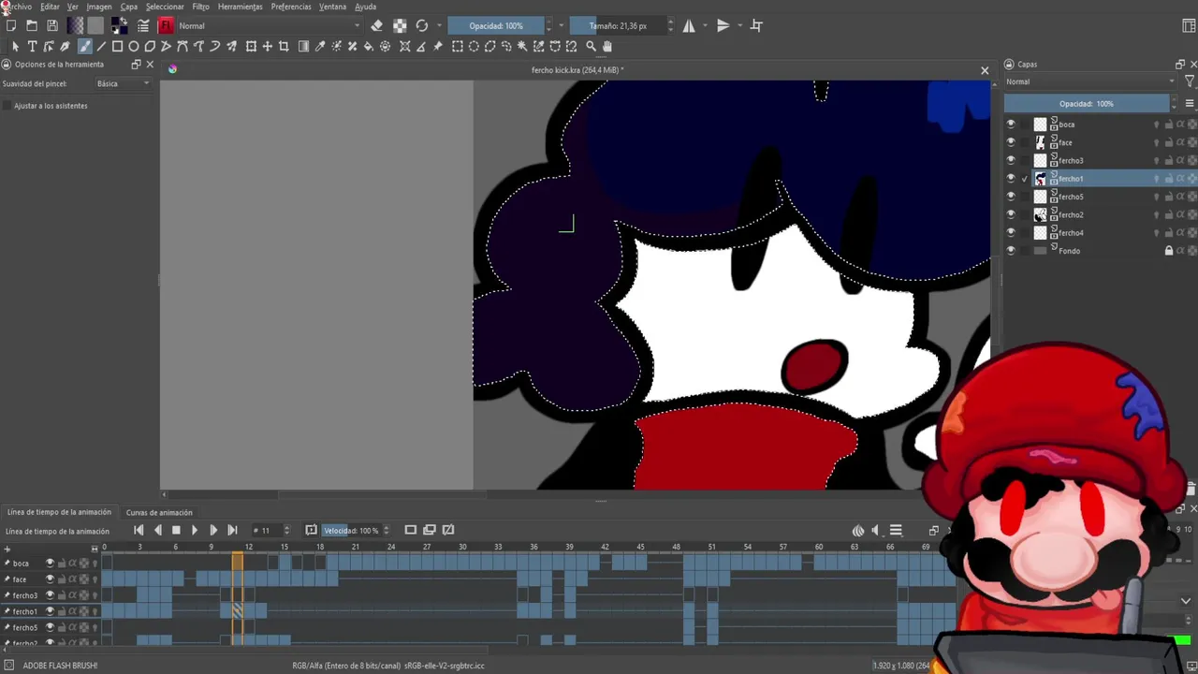Increment the current frame number stepper

click(286, 527)
